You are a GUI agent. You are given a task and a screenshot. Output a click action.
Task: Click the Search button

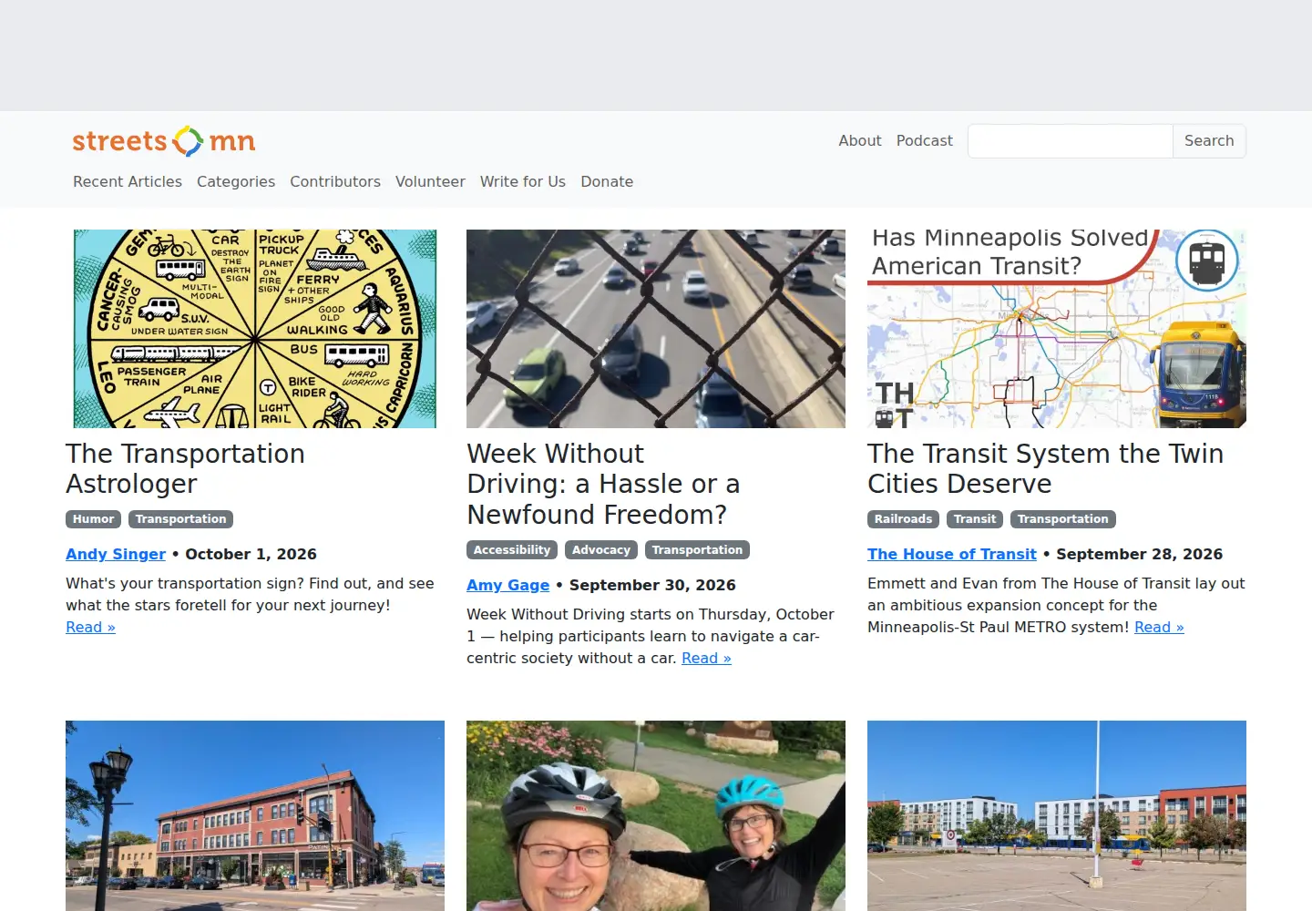(x=1209, y=141)
